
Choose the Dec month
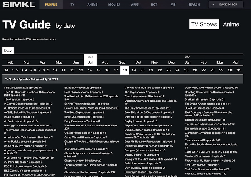(172, 62)
